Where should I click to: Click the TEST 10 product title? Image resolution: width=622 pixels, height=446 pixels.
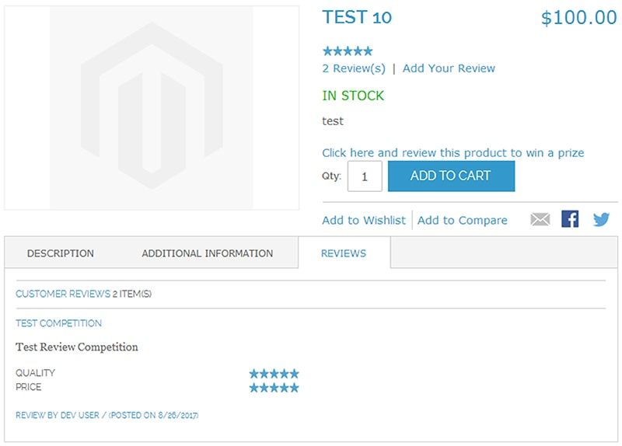pos(357,17)
